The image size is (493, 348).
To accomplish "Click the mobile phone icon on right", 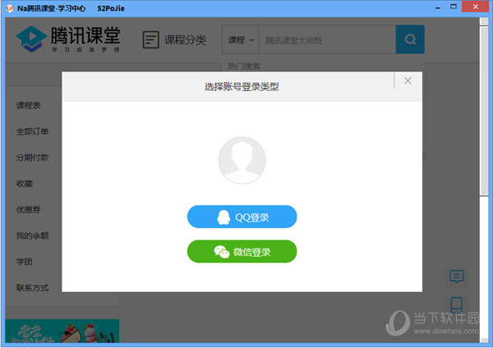I will click(457, 304).
